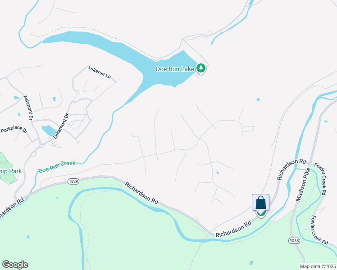Select the shopping bag marker on Richardson Rd
The height and width of the screenshot is (270, 337).
[x=260, y=202]
